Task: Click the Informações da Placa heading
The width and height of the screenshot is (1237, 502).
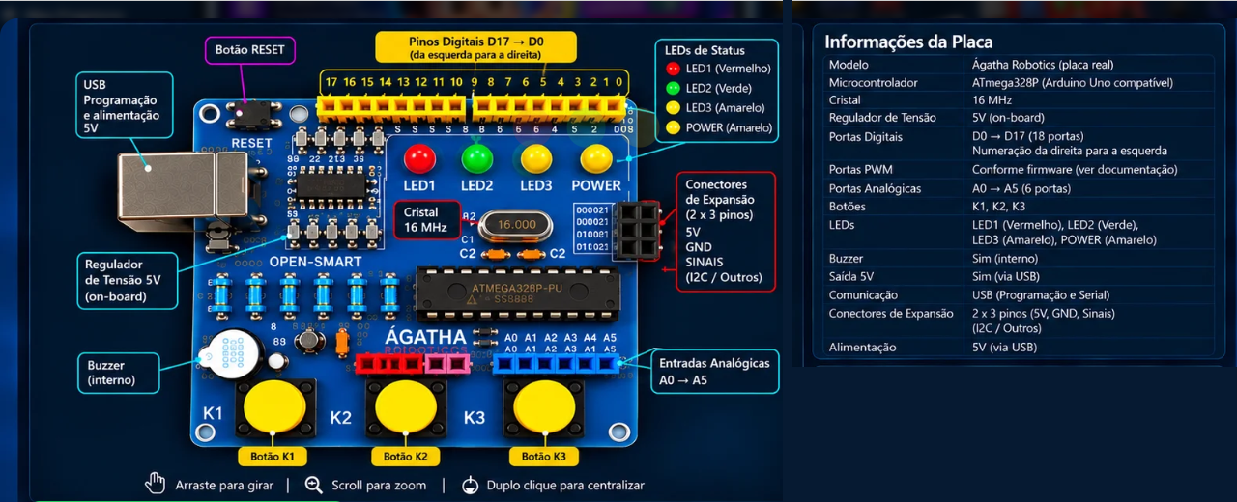Action: click(908, 42)
